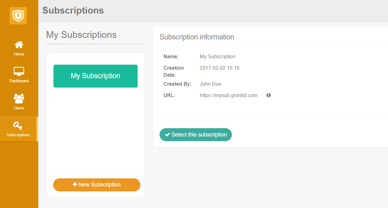Navigate to the Users menu label
The height and width of the screenshot is (208, 388).
pyautogui.click(x=19, y=108)
